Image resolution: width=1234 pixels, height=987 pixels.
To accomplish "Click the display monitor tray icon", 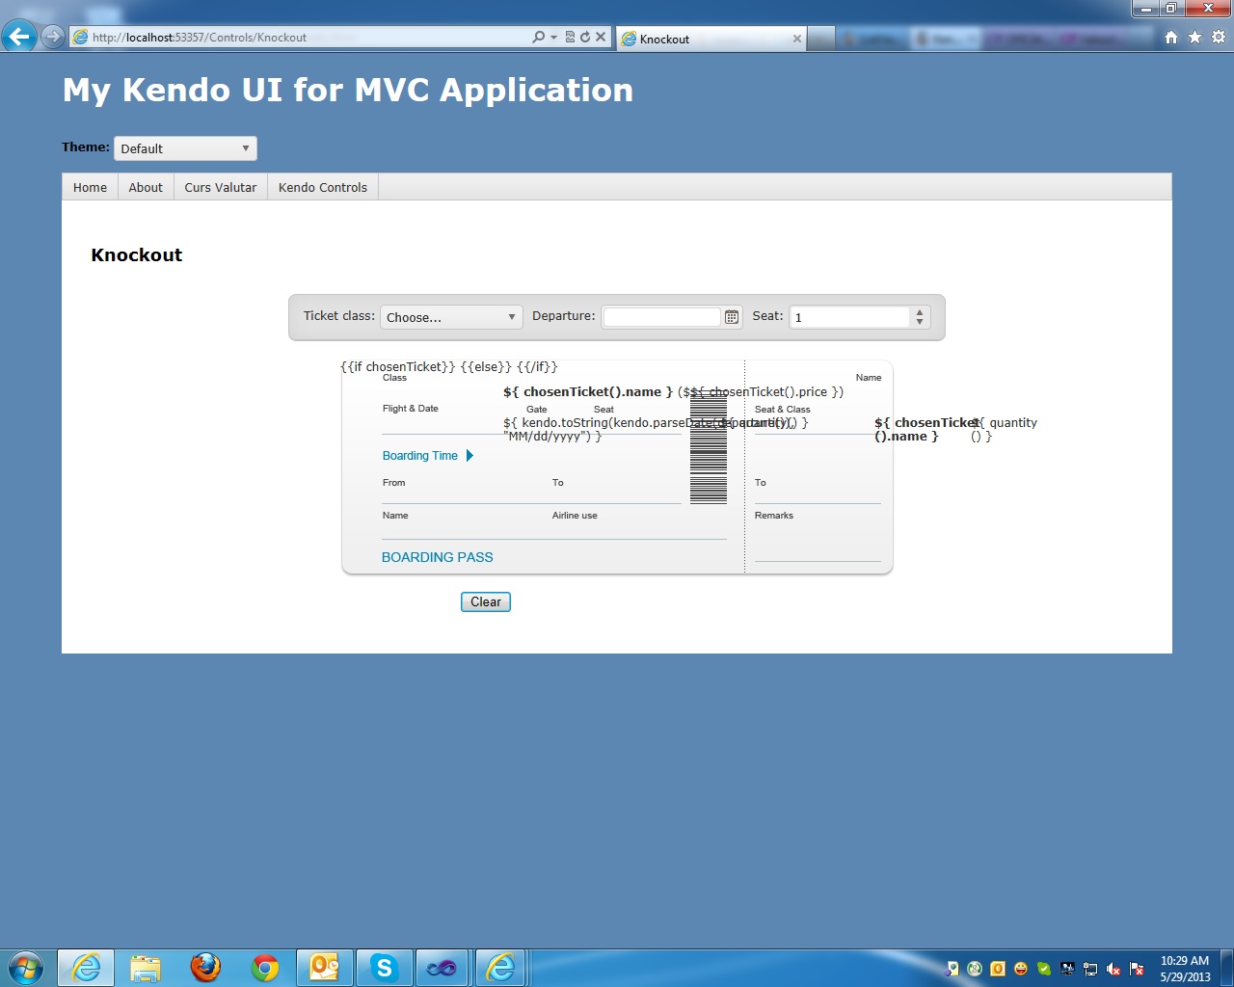I will point(1067,969).
